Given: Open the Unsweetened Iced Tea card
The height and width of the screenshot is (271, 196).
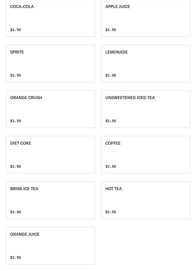Looking at the screenshot, I should coord(145,109).
